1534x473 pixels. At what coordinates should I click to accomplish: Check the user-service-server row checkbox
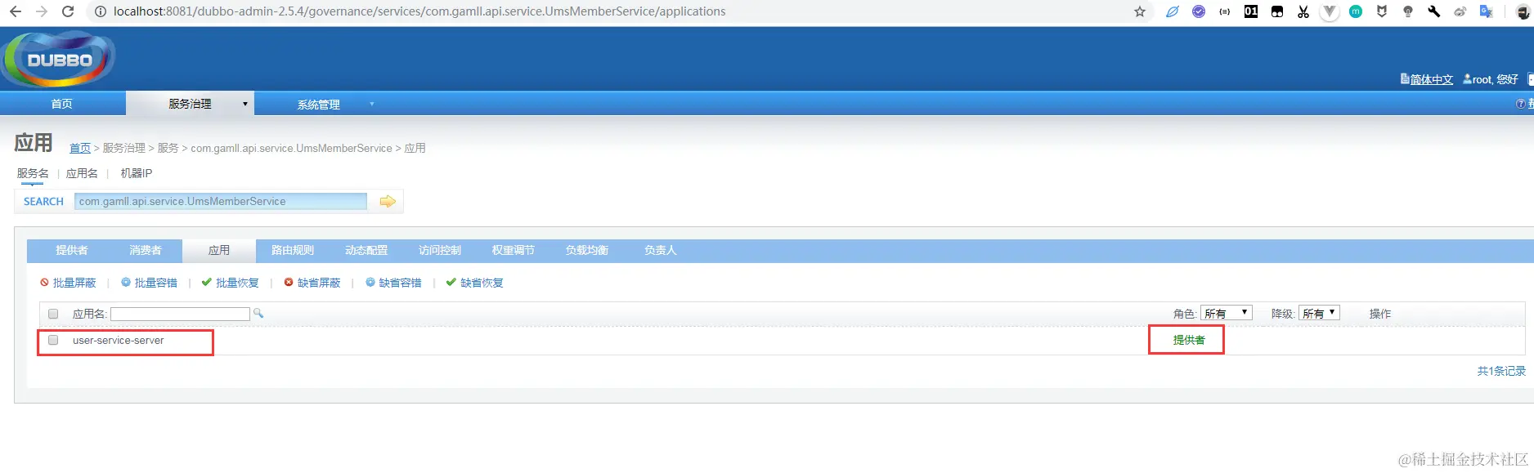coord(53,340)
